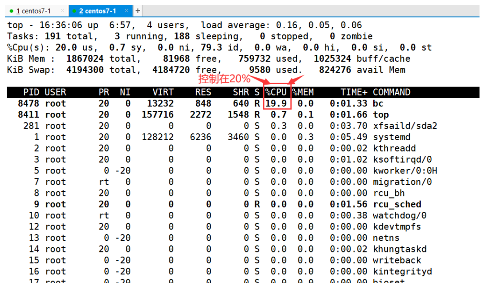Click the 157716 VIRT value of top
480x283 pixels.
tap(157, 115)
